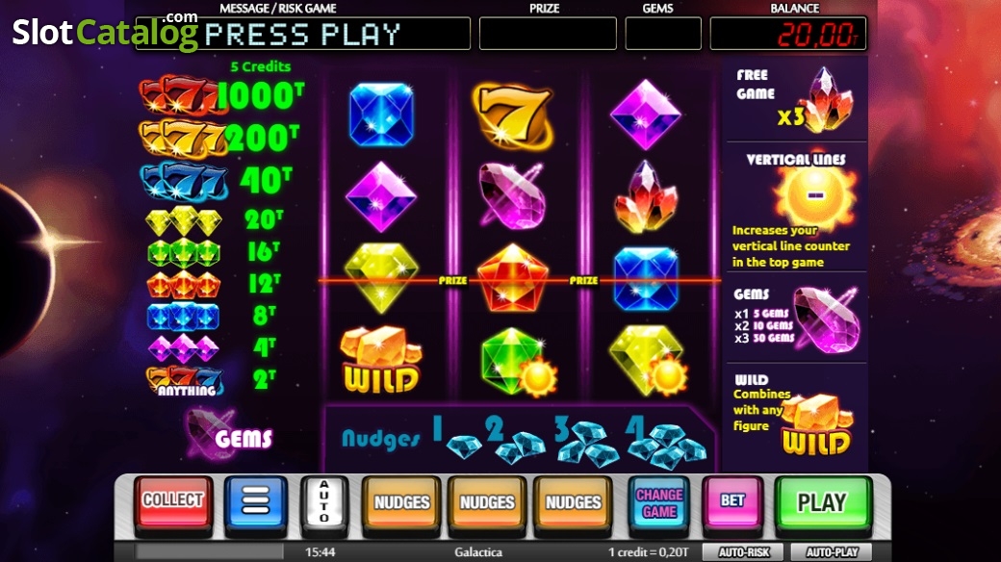Image resolution: width=1001 pixels, height=562 pixels.
Task: Click the red gem on the prize line
Action: point(513,278)
